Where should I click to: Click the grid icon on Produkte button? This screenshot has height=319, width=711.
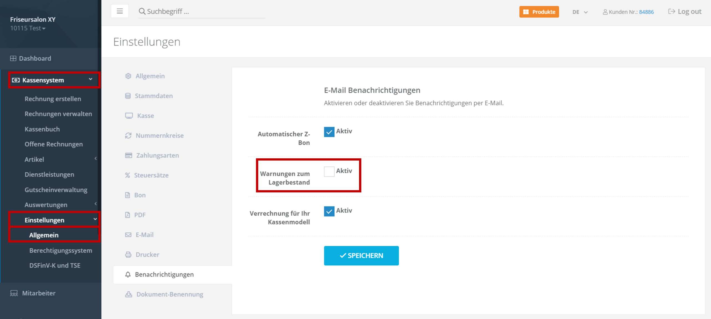526,12
